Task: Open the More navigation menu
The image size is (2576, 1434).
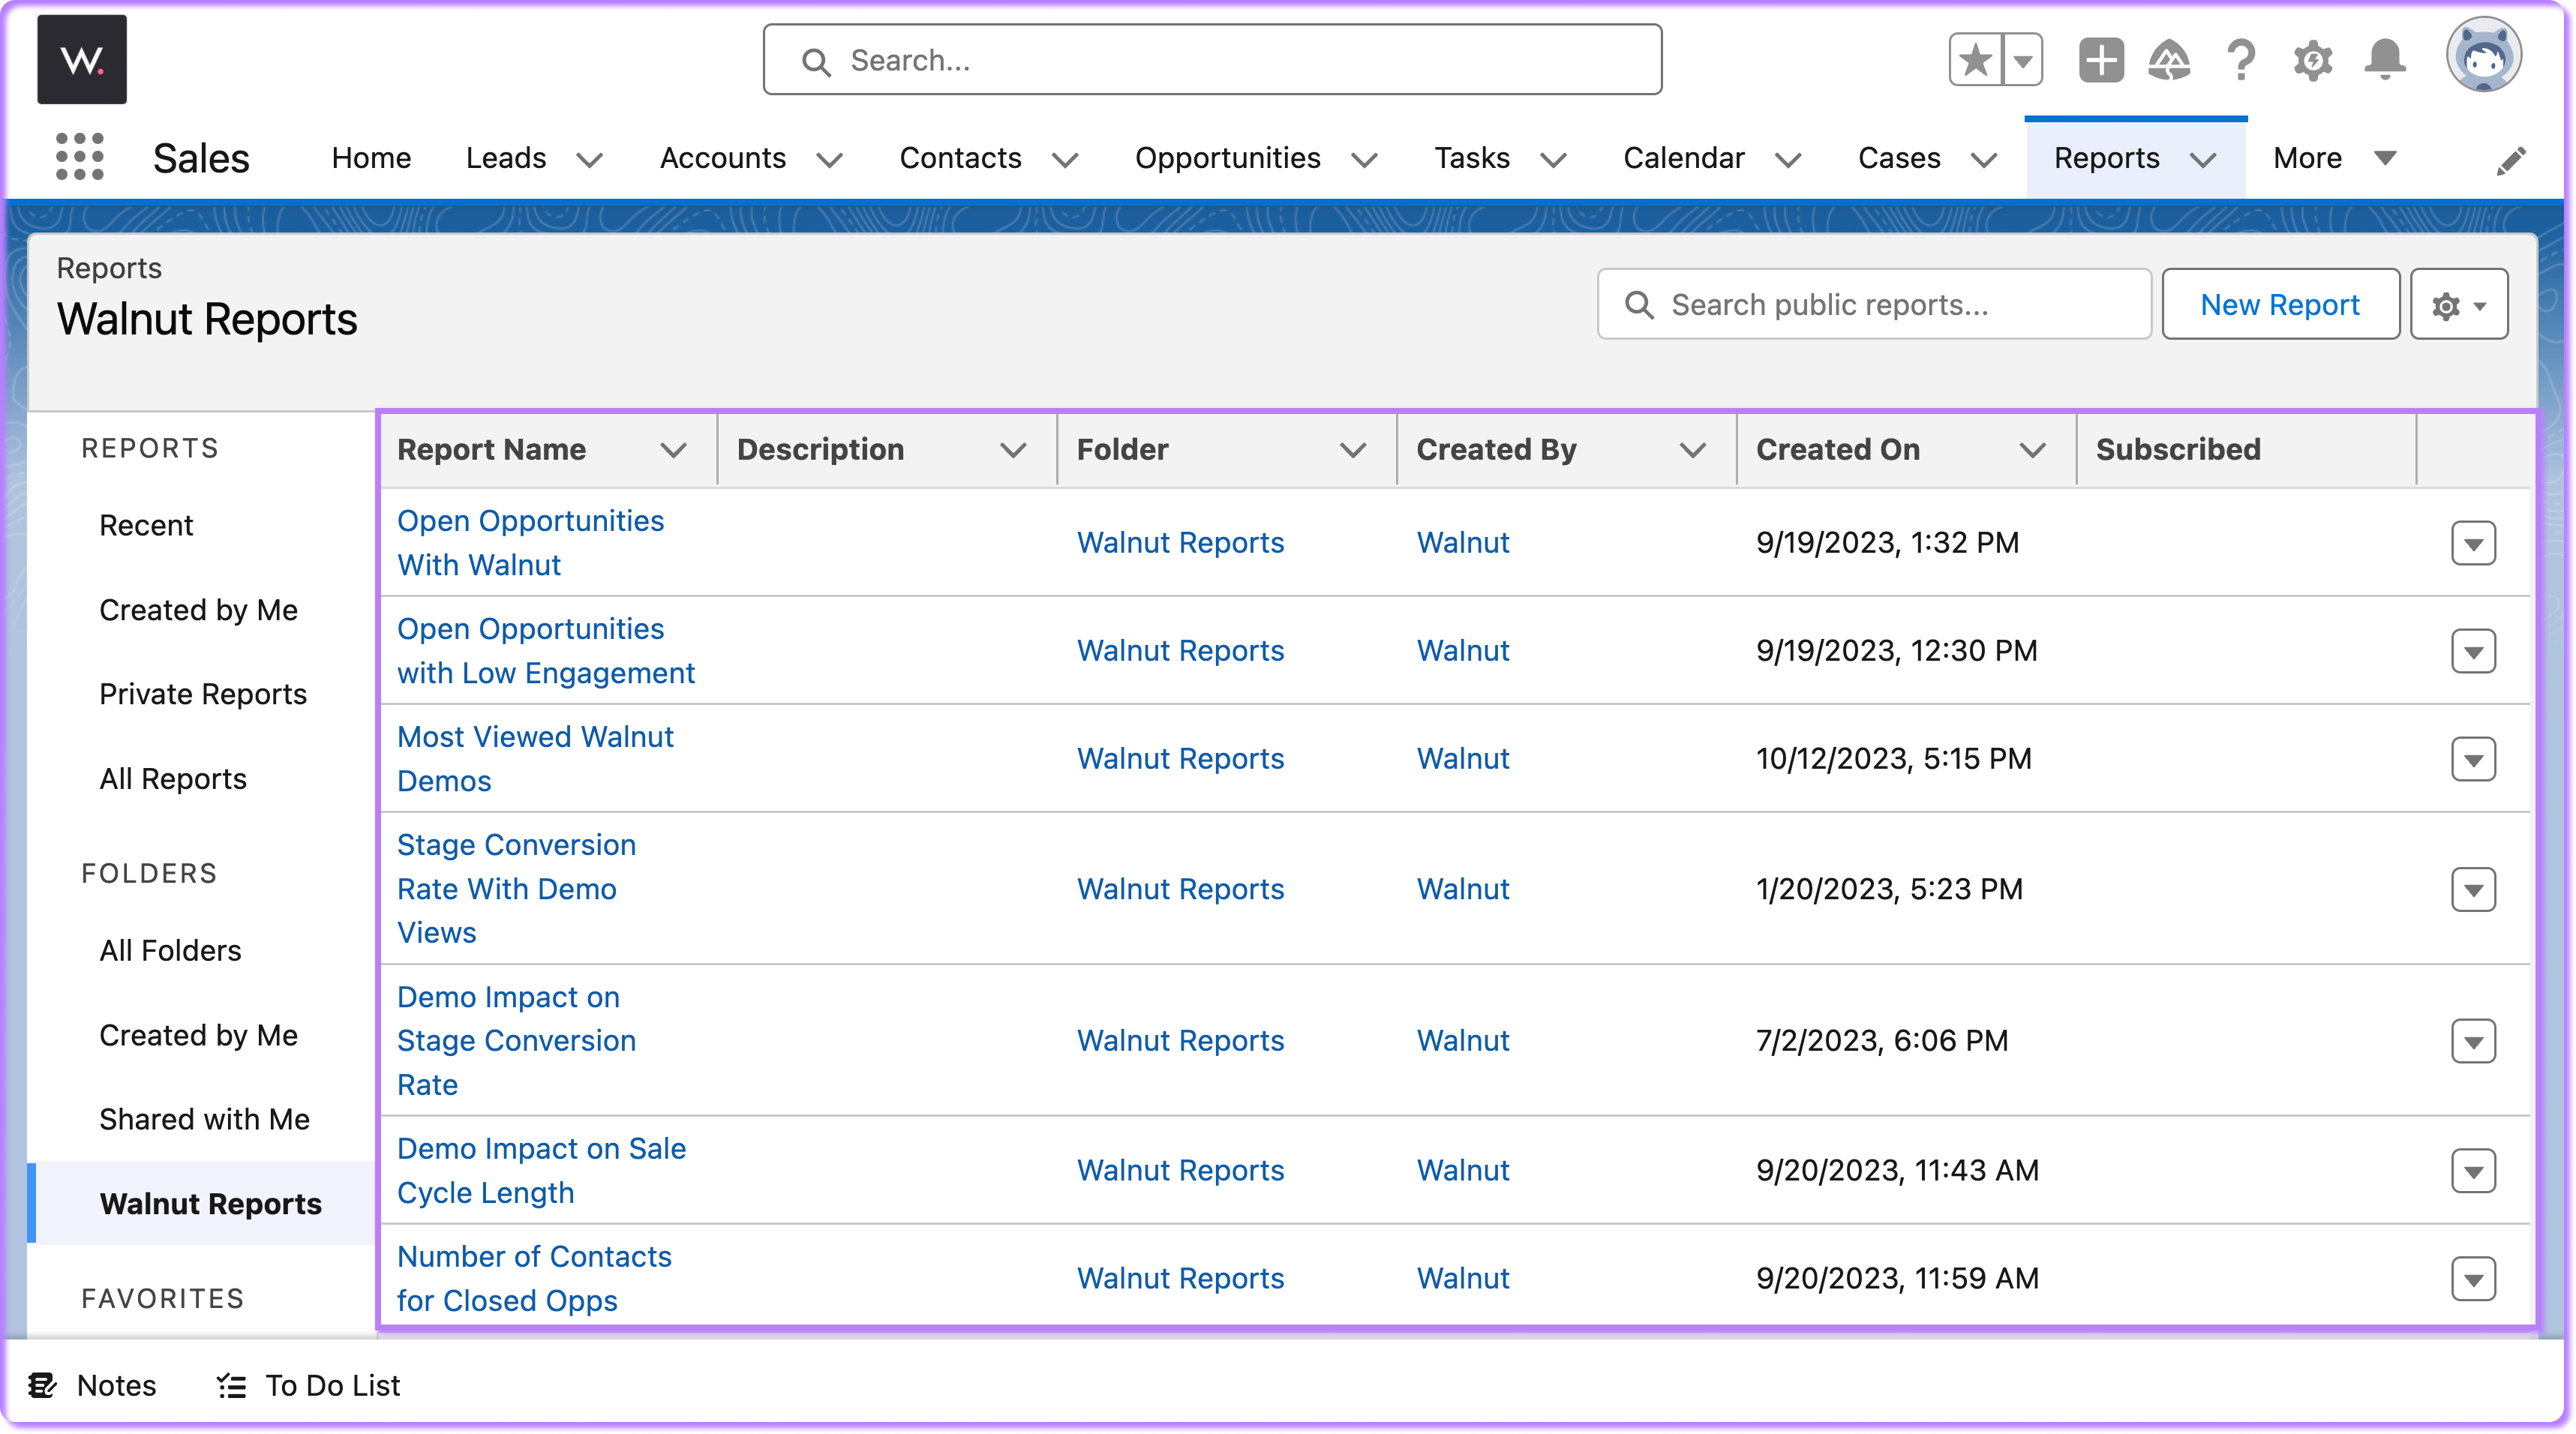Action: tap(2335, 158)
